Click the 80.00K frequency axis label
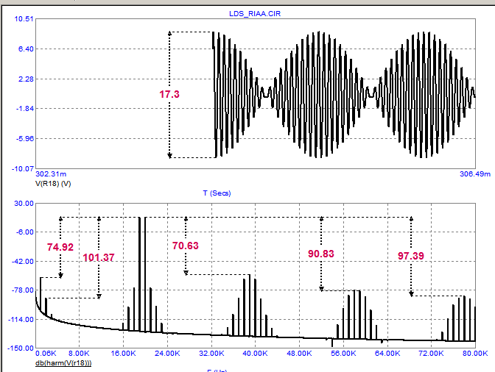 pos(475,354)
